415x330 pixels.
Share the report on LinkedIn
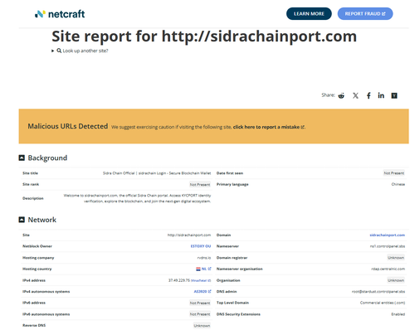(x=381, y=95)
